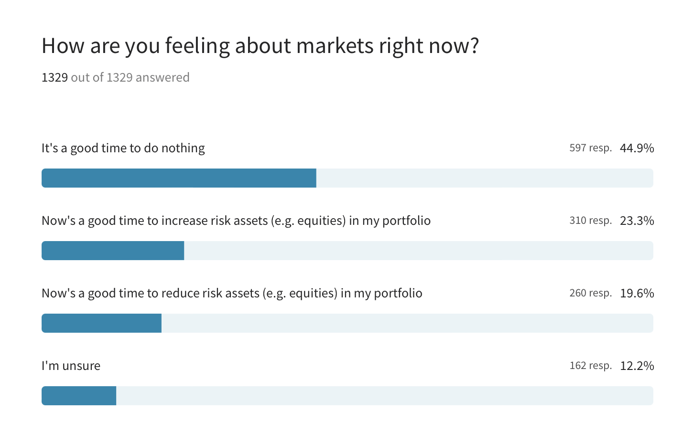Click the 23.3% percentage value
Screen dimensions: 694x443
[637, 221]
